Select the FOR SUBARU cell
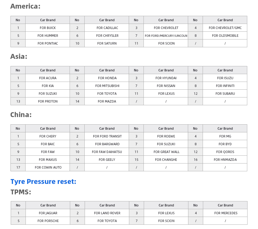 pyautogui.click(x=225, y=93)
